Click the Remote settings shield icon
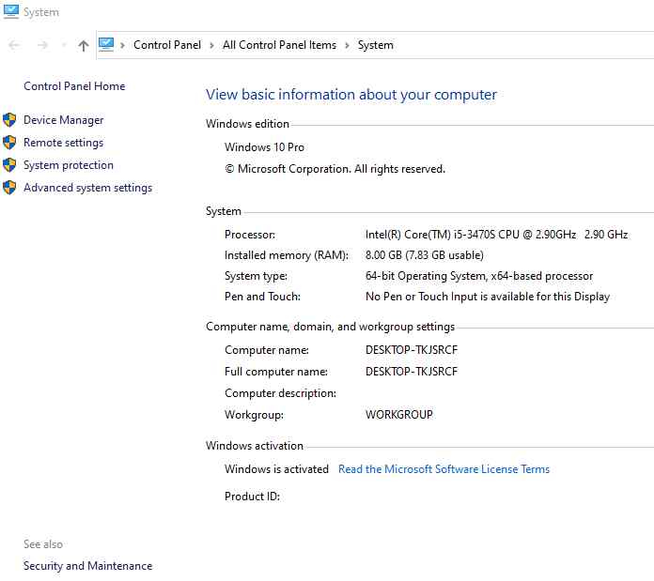 point(9,143)
